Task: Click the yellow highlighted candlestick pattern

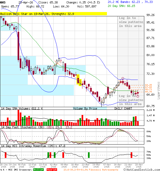Action: click(x=79, y=79)
